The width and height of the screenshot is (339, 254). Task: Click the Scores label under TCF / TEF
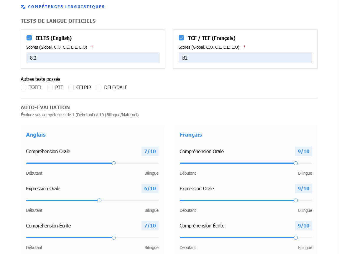coord(209,47)
